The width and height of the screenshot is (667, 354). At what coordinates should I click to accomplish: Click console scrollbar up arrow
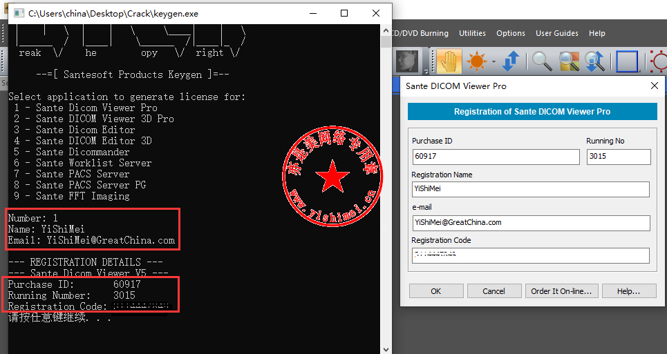coord(386,31)
